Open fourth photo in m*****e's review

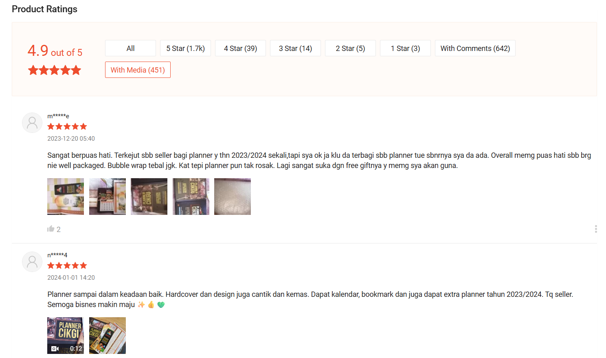point(191,197)
